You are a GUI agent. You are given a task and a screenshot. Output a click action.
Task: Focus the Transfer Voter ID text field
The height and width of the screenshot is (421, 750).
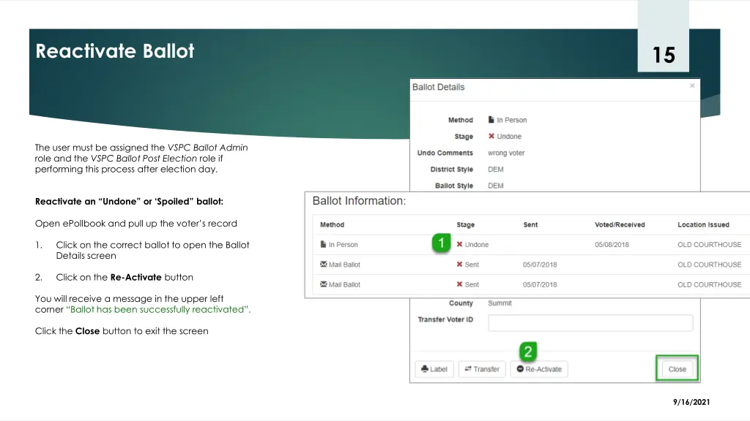(590, 323)
